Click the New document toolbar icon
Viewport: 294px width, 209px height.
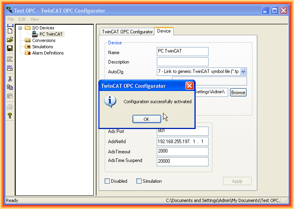click(10, 31)
